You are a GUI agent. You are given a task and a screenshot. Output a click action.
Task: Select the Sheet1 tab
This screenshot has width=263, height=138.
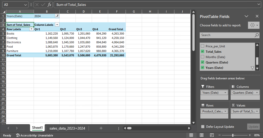[37, 128]
